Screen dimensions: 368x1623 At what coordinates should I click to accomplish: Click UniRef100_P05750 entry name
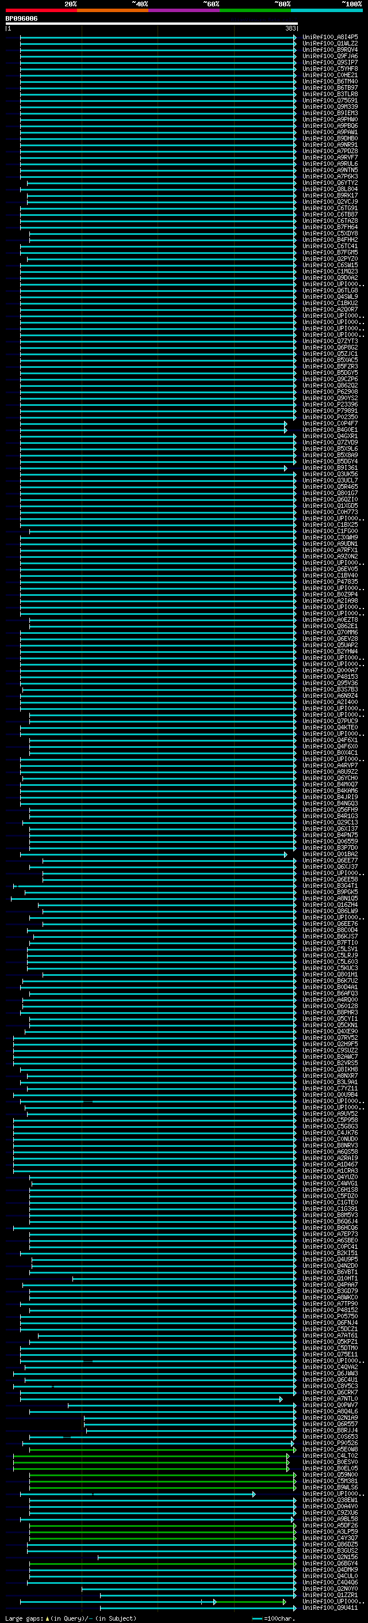click(x=330, y=1316)
